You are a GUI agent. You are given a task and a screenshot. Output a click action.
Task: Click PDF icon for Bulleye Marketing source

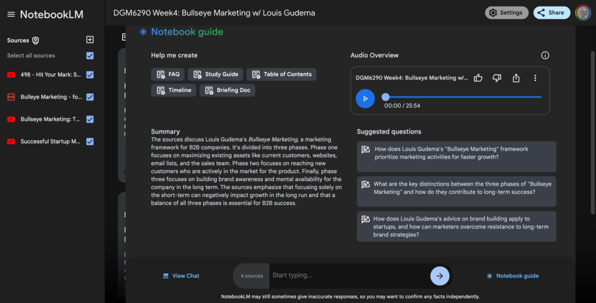[11, 97]
